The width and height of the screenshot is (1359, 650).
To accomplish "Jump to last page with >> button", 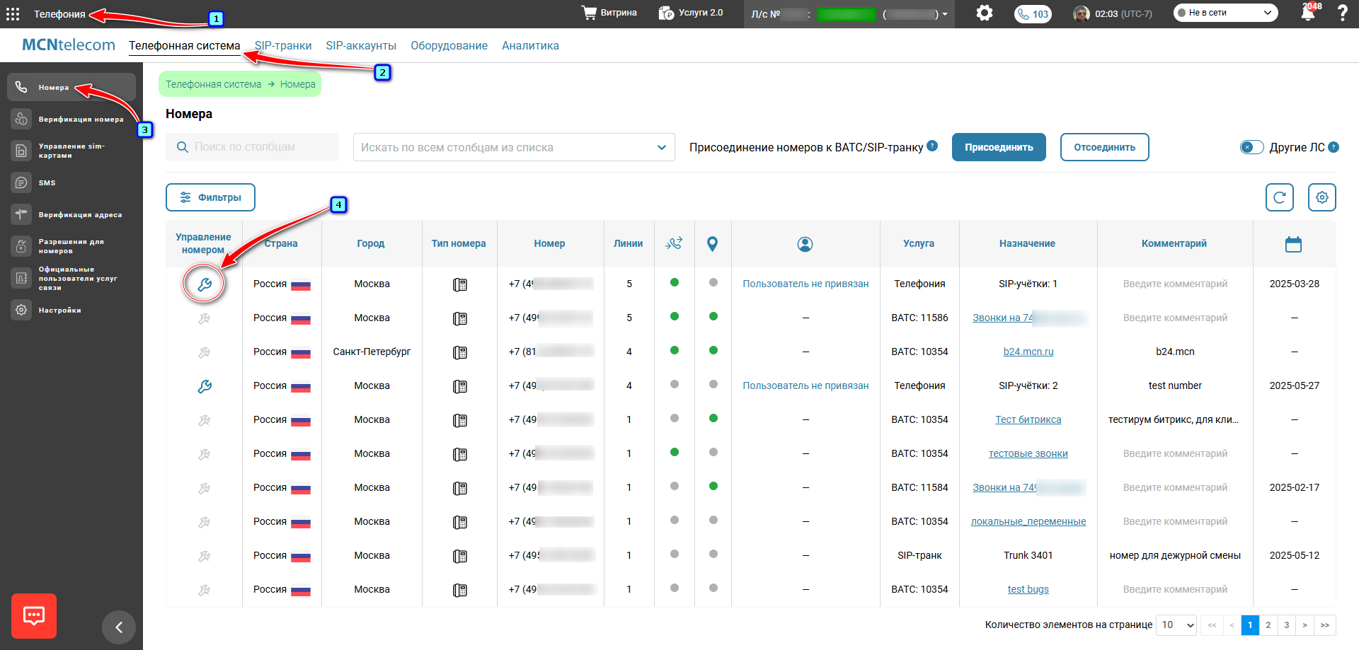I will 1324,625.
